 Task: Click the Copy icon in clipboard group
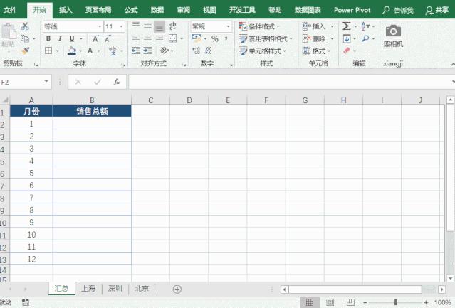click(25, 38)
